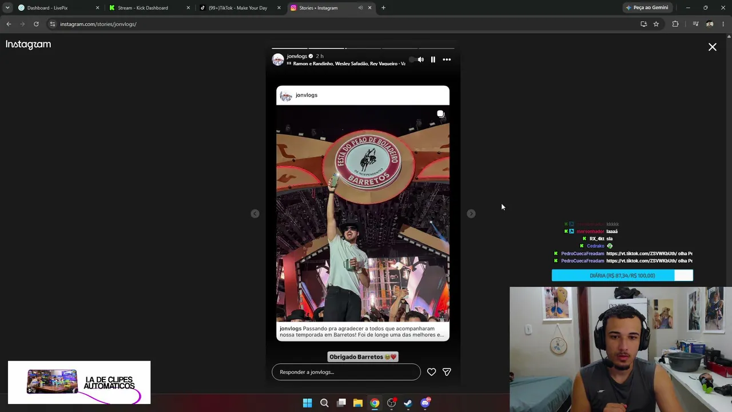Click the 'DIÁRIA (R$ 87,34/R$ 100,00)' goal bar
This screenshot has height=412, width=732.
coord(622,276)
